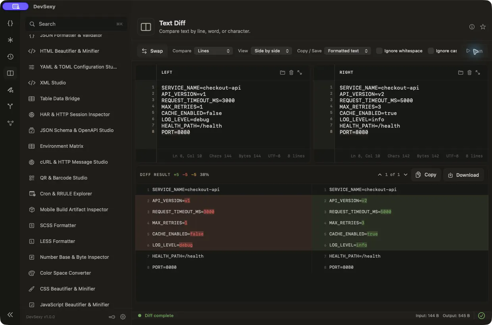The height and width of the screenshot is (325, 492).
Task: Open the Formatted text dropdown
Action: coord(348,51)
